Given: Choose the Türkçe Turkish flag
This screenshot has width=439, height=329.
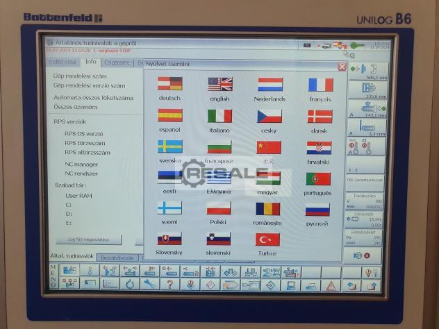Looking at the screenshot, I should click(x=267, y=239).
